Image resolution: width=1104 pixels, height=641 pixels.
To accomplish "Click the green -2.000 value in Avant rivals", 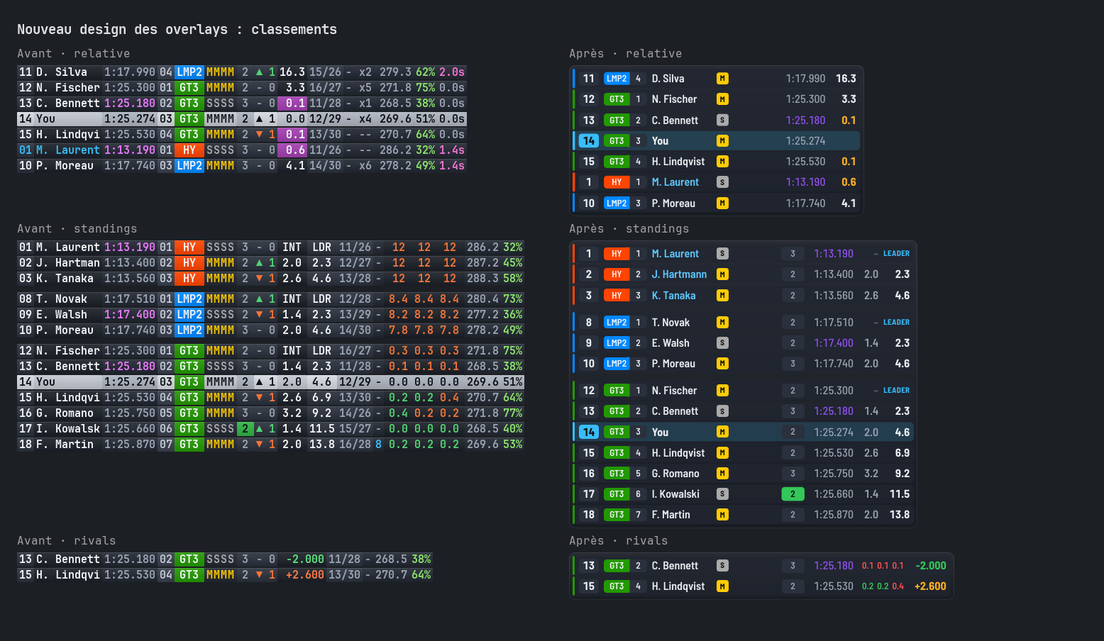I will [x=305, y=559].
